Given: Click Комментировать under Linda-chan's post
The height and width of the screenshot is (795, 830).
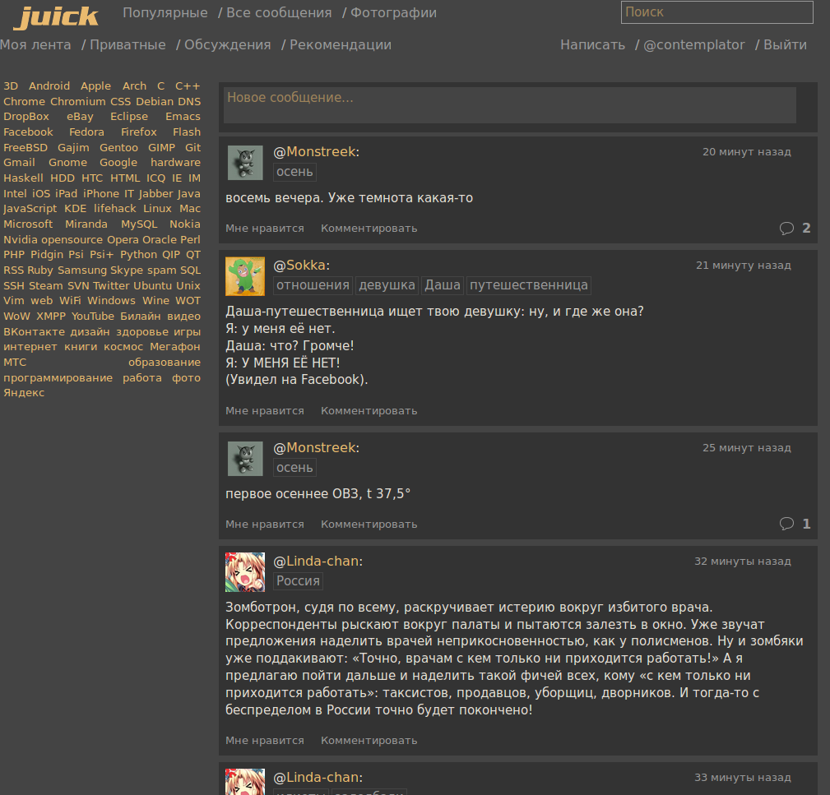Looking at the screenshot, I should [x=369, y=740].
